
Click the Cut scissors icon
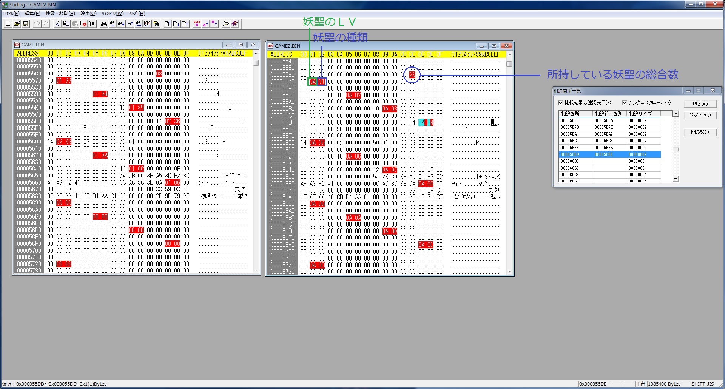(x=57, y=24)
